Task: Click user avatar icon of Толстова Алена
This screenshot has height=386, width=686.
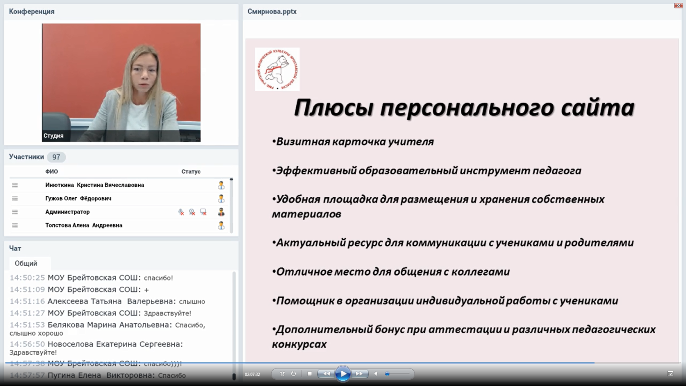Action: (221, 225)
